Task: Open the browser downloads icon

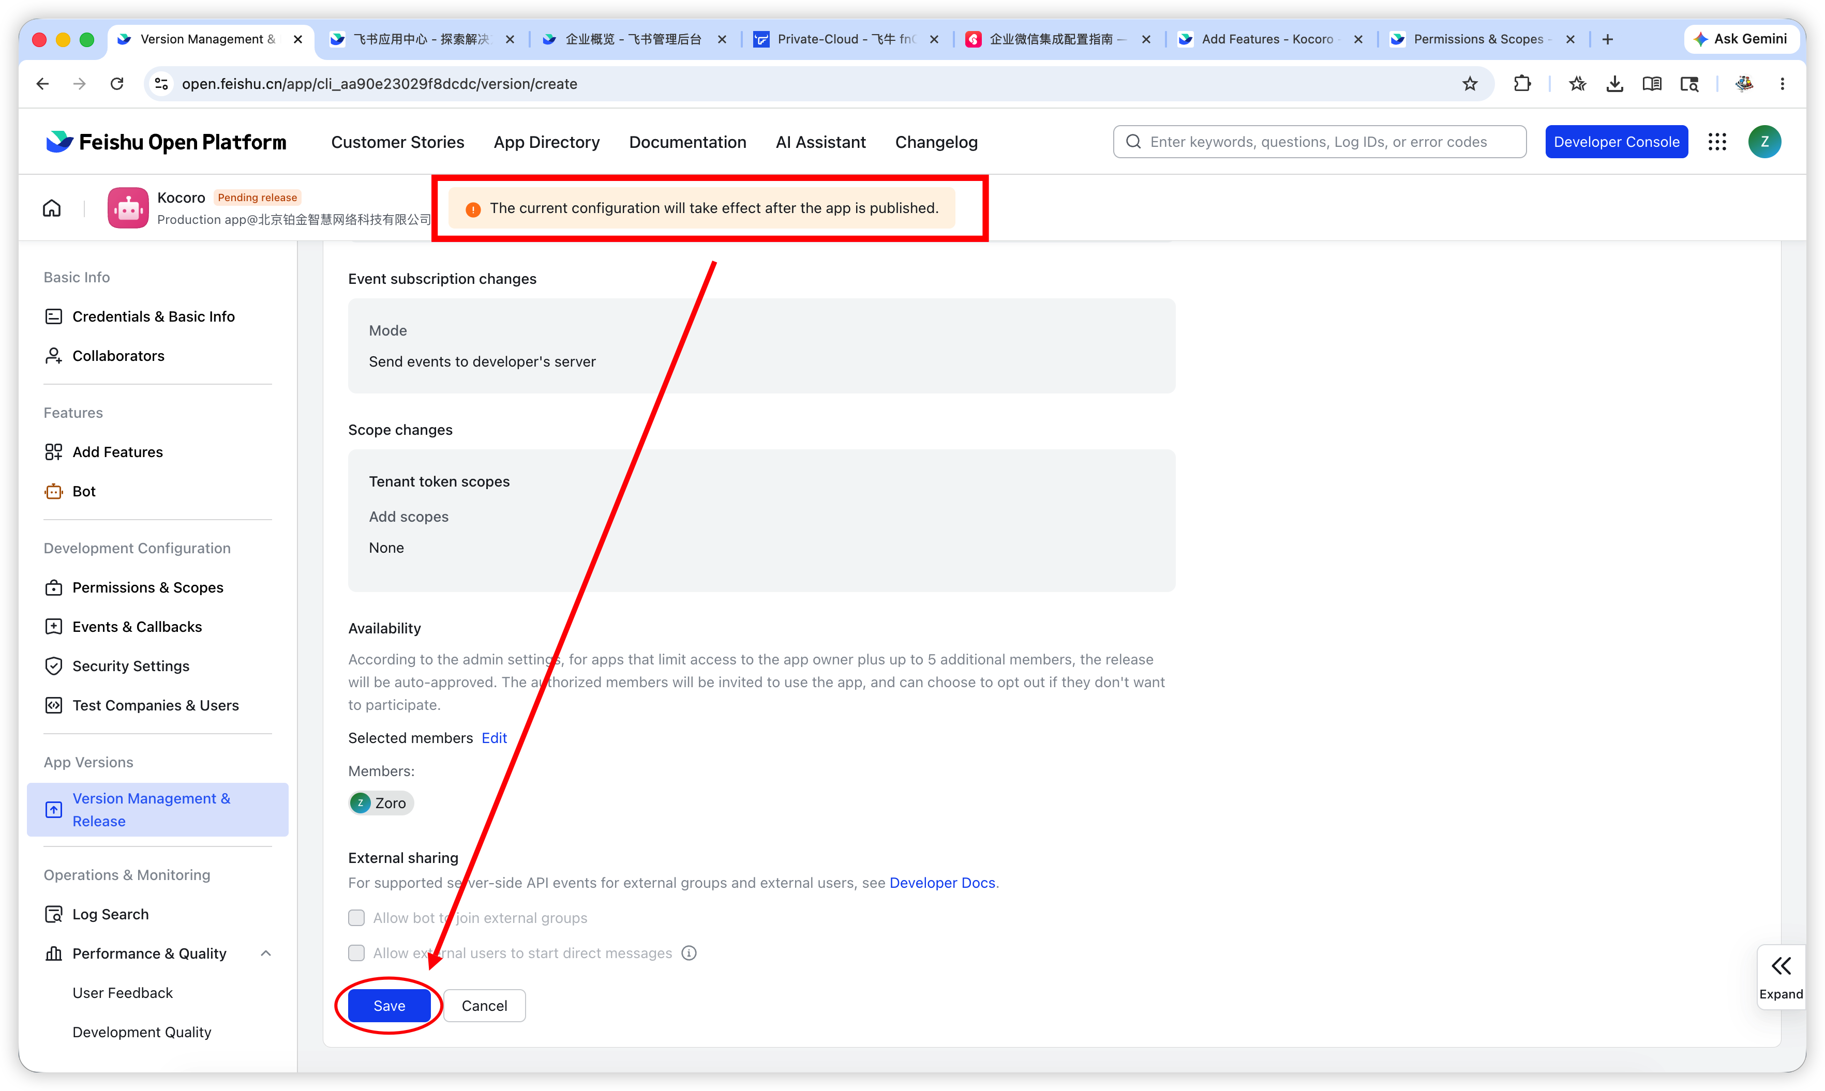Action: [1614, 84]
